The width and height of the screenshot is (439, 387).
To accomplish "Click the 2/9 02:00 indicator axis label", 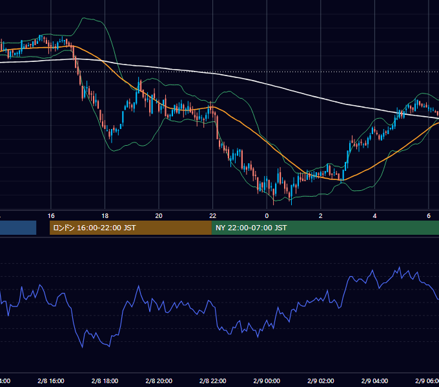I will [x=321, y=381].
